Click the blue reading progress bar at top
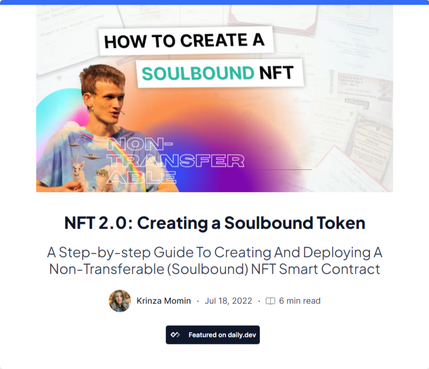The height and width of the screenshot is (369, 429). pyautogui.click(x=214, y=2)
